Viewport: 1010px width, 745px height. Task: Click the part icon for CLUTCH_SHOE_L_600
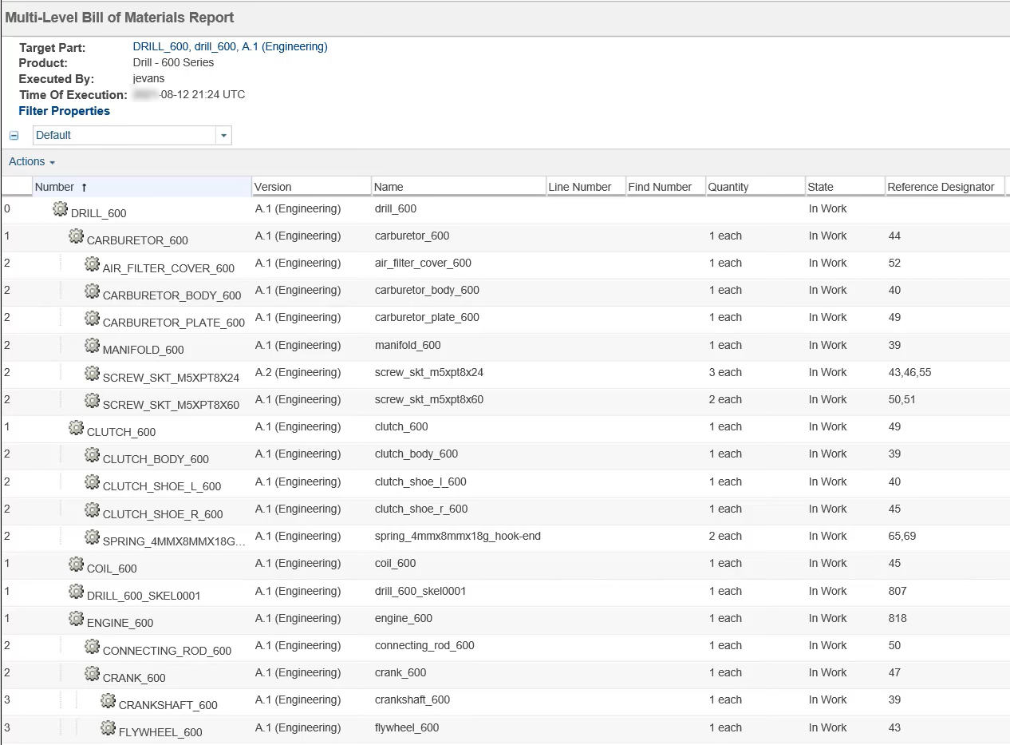click(x=92, y=482)
